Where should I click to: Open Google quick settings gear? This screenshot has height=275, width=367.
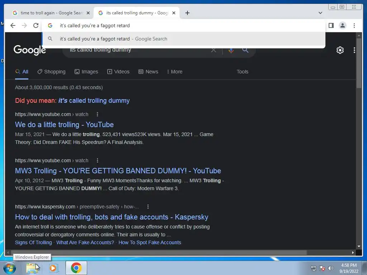click(x=340, y=50)
